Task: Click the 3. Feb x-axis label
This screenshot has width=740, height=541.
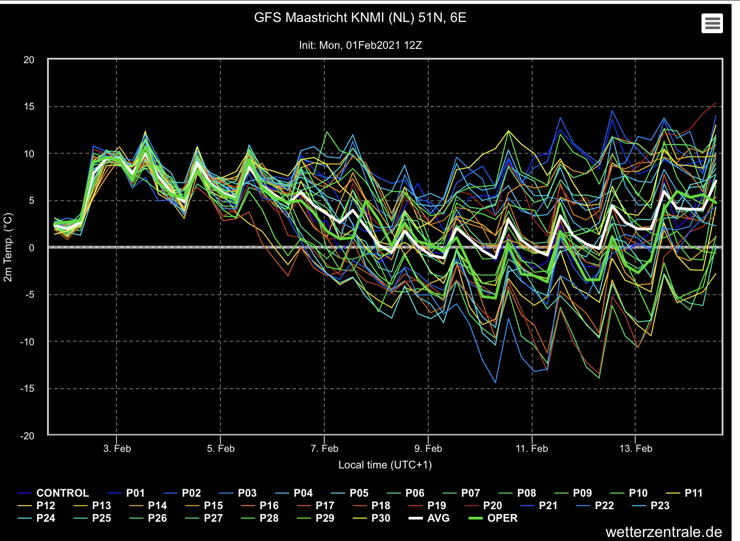Action: 117,449
